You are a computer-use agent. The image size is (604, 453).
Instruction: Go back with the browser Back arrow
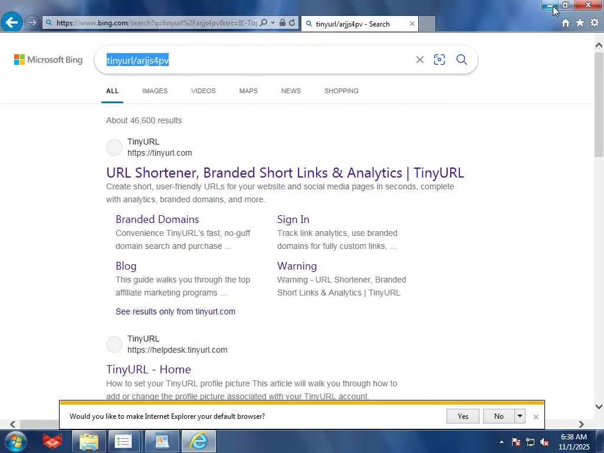[x=12, y=22]
